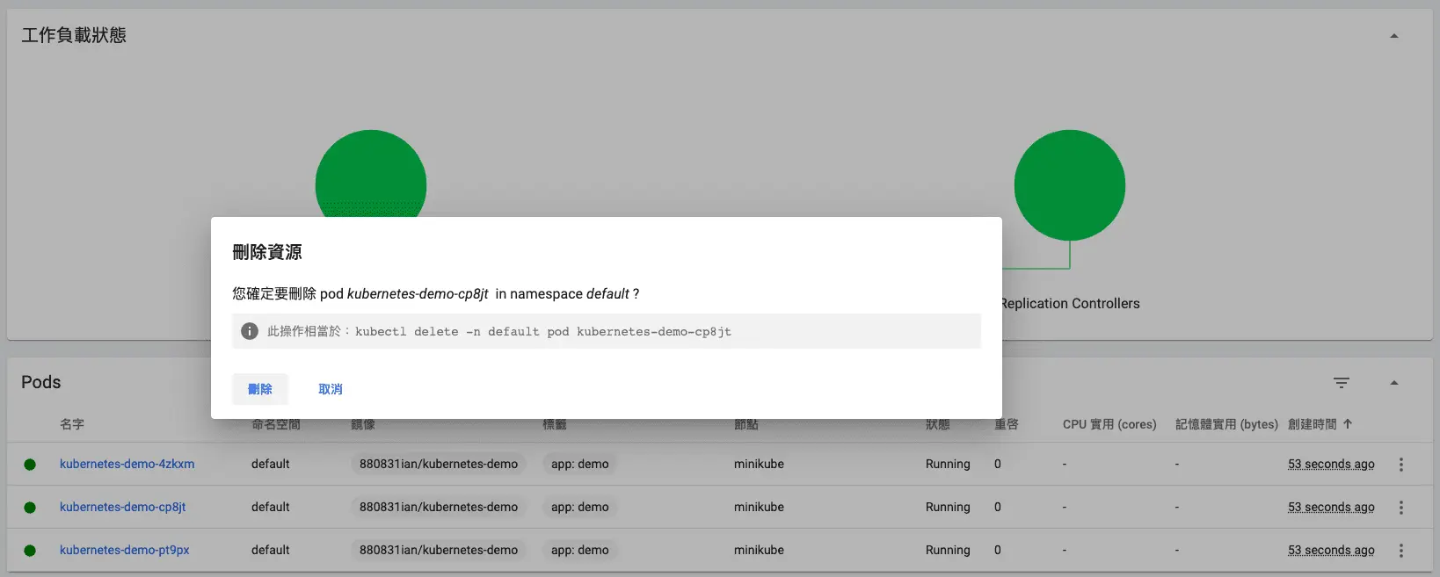Screen dimensions: 1440x577
Task: Click the info icon beside kubectl command
Action: [x=250, y=331]
